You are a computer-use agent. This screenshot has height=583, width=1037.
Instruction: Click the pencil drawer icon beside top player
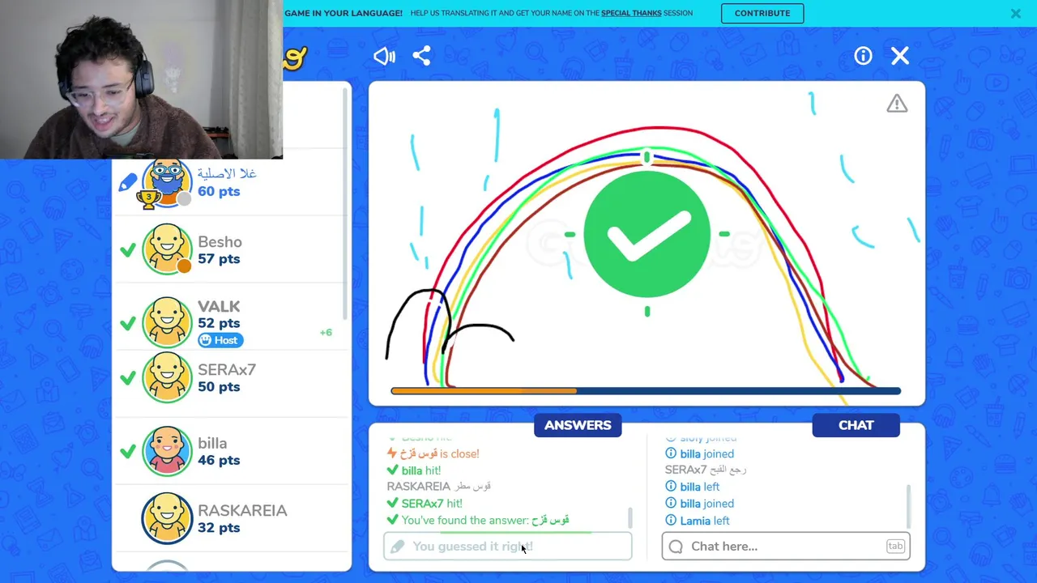point(128,182)
